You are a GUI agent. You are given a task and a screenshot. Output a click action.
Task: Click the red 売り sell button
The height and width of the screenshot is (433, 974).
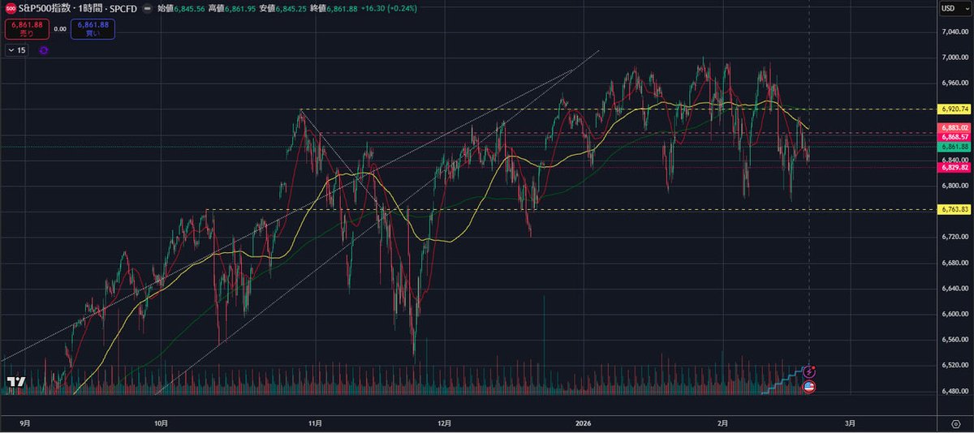click(x=27, y=29)
